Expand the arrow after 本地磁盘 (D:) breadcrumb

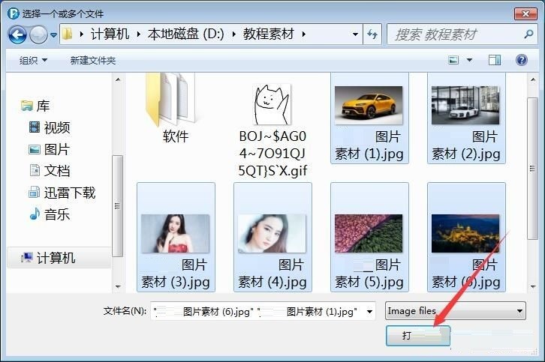233,34
